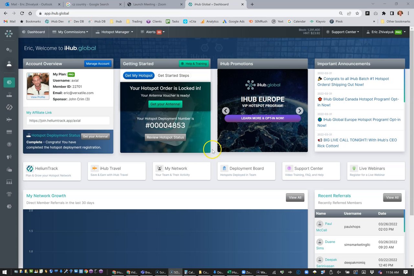414x276 pixels.
Task: Open the credit card icon in sidebar
Action: point(9,132)
